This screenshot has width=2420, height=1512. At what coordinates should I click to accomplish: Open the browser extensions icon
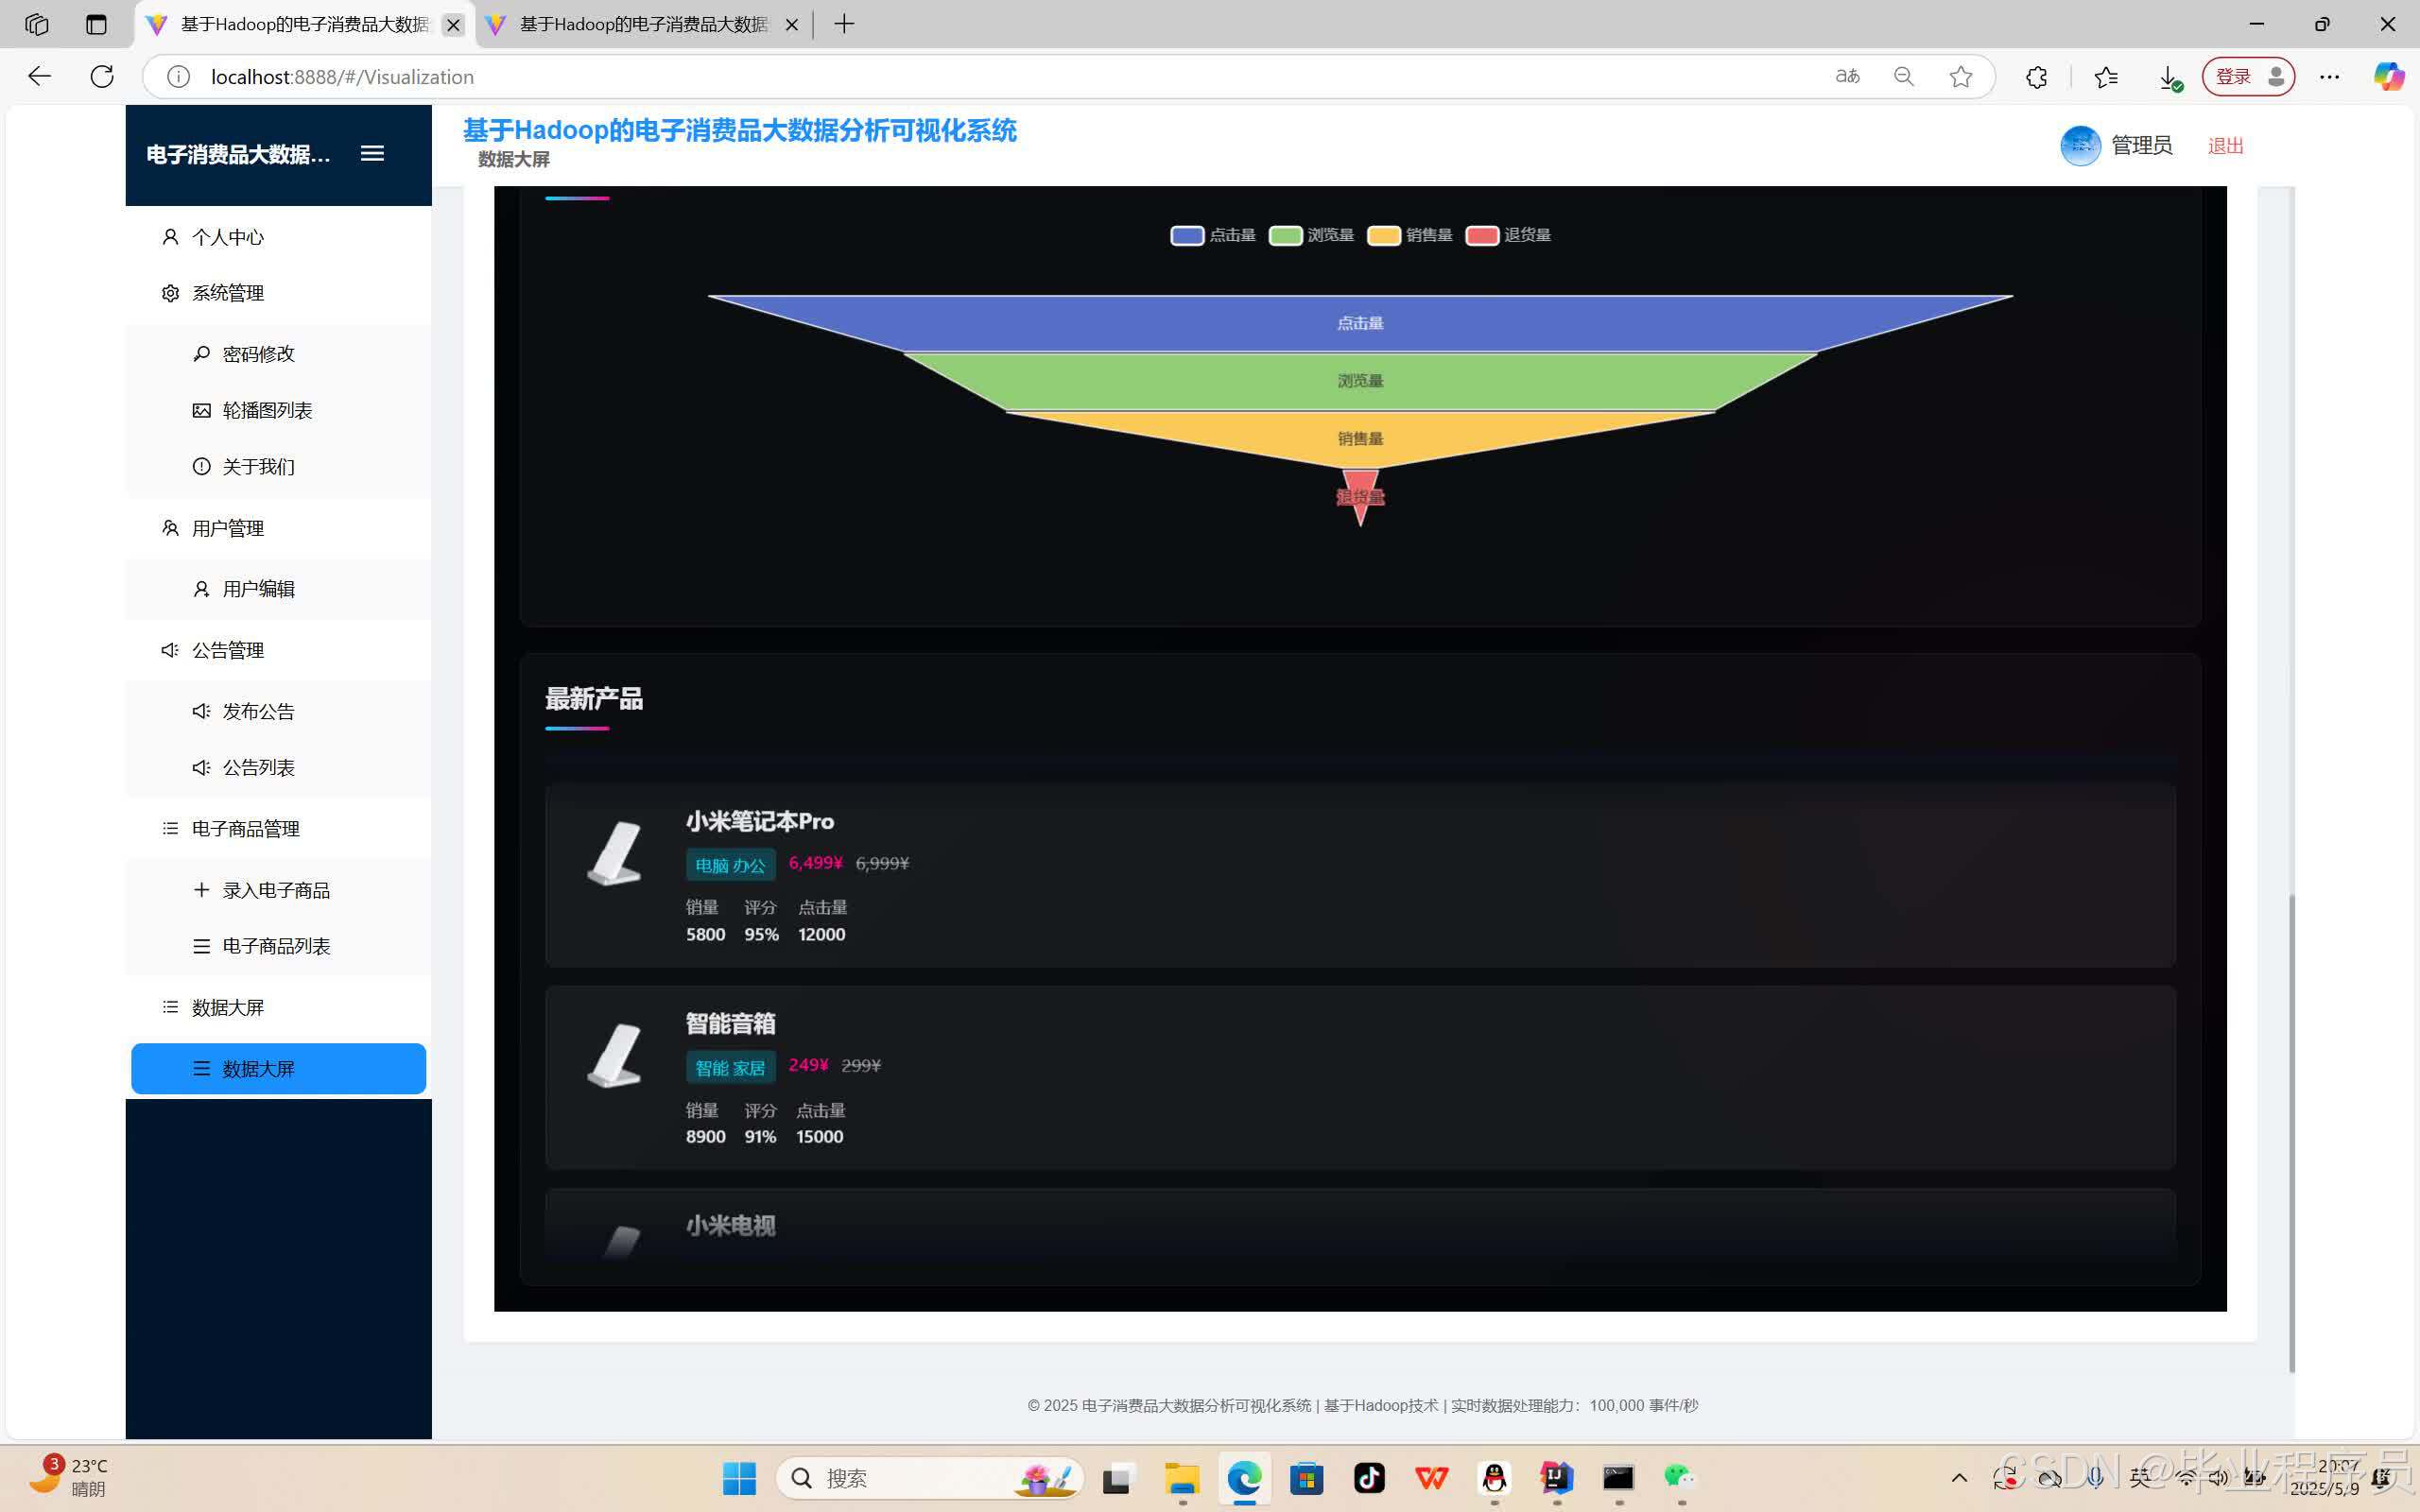(x=2037, y=77)
